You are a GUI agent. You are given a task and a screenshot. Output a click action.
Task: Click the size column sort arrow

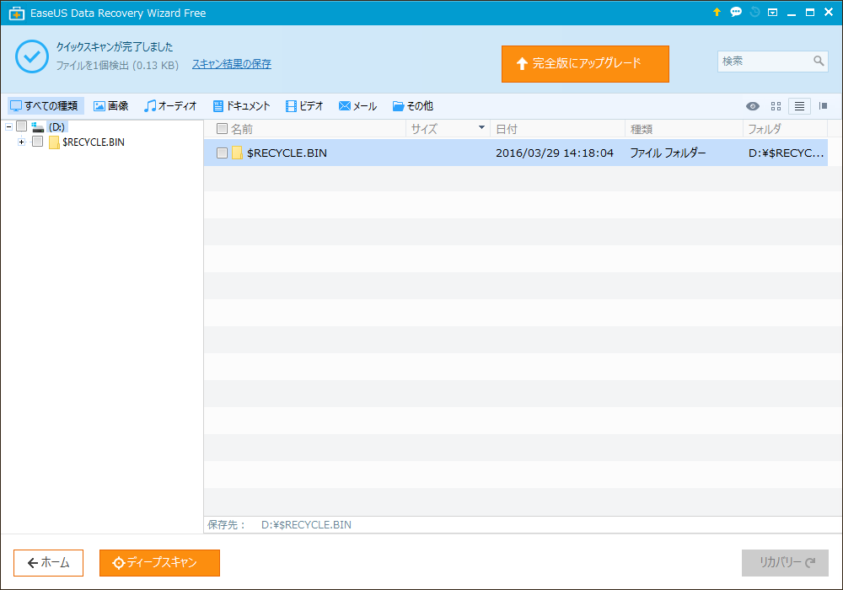point(481,128)
